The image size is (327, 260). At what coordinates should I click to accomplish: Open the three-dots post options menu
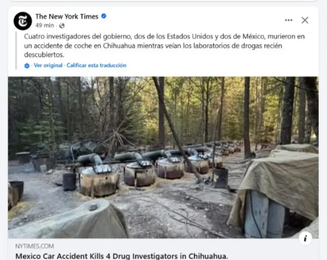coord(289,20)
